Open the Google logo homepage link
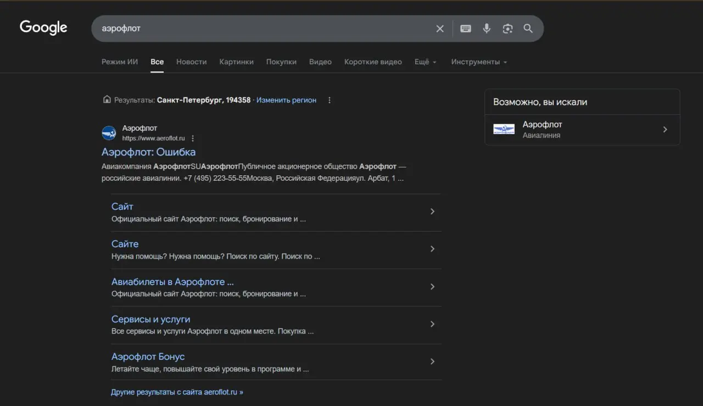Viewport: 703px width, 406px height. tap(43, 27)
